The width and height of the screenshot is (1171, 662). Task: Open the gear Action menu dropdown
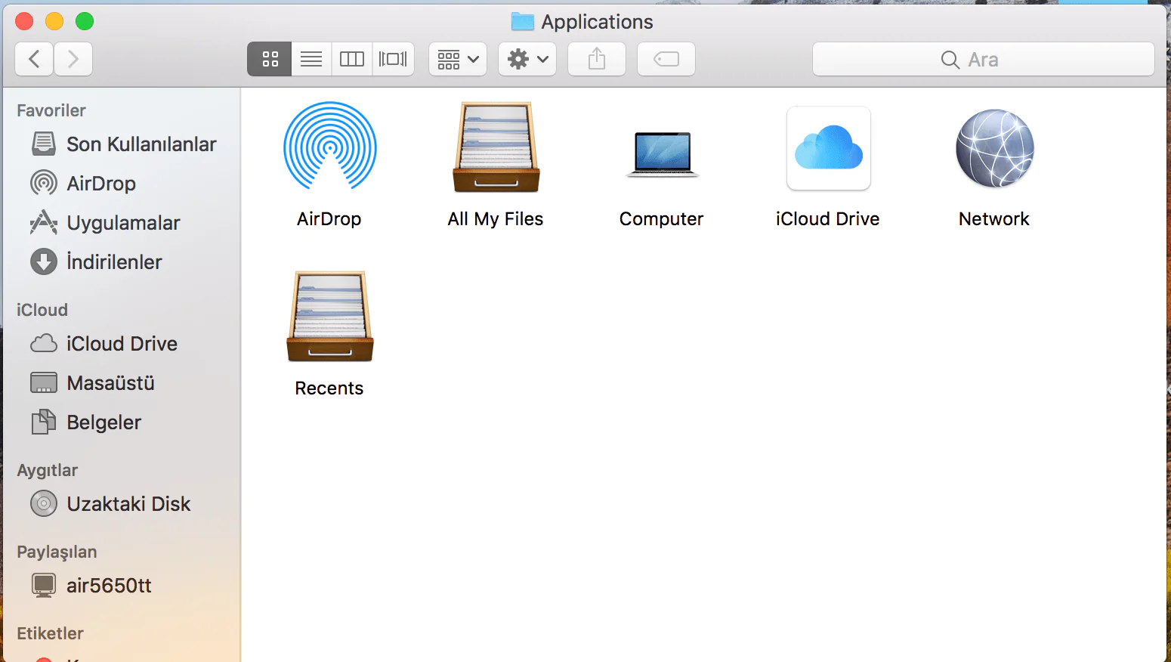527,59
